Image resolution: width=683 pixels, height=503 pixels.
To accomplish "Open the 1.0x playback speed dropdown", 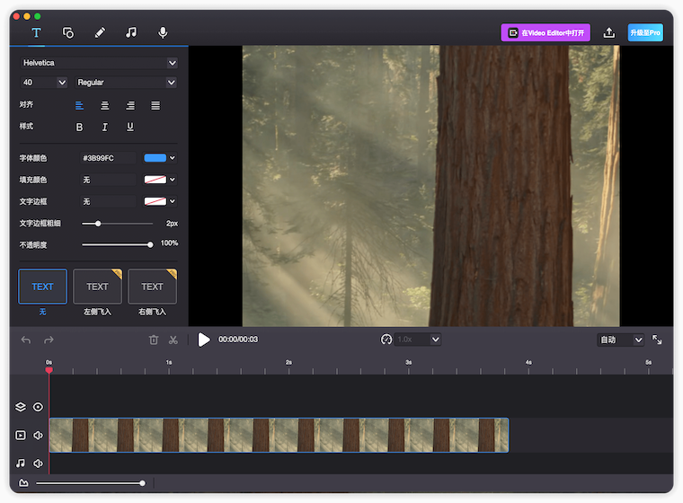I will pyautogui.click(x=418, y=340).
